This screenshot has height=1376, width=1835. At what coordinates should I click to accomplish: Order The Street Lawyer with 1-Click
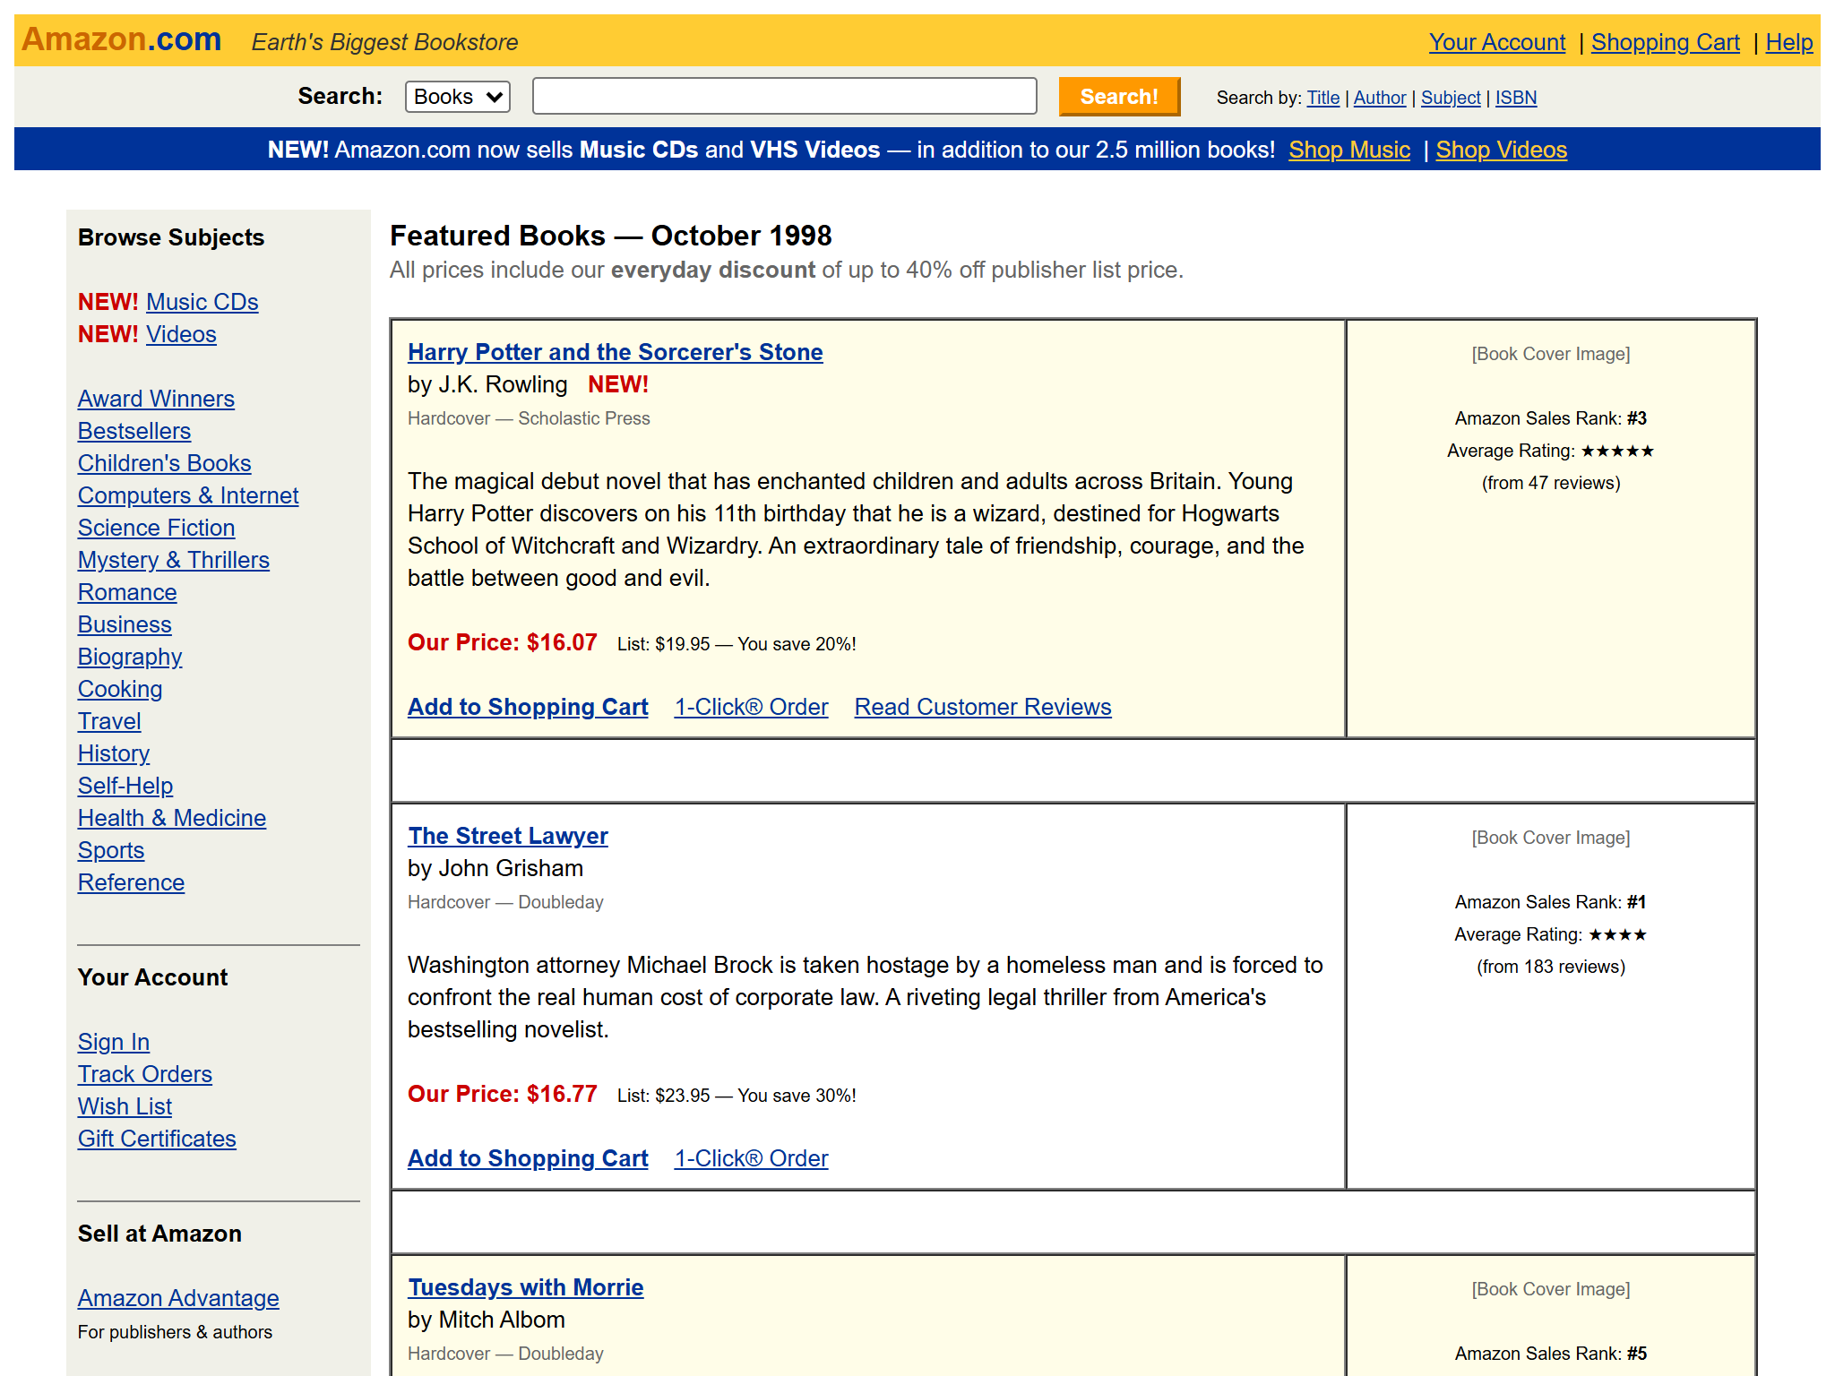coord(751,1157)
